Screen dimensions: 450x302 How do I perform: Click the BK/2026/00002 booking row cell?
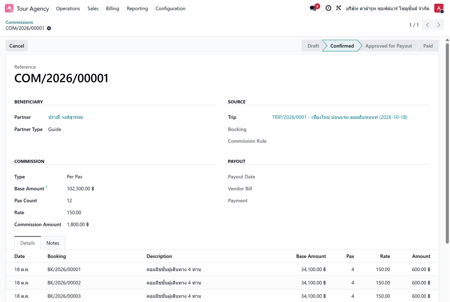64,283
